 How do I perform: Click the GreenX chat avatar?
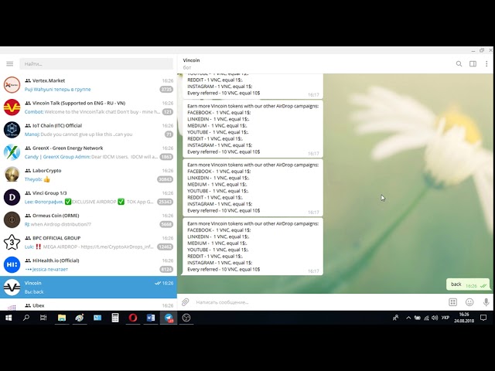(12, 152)
